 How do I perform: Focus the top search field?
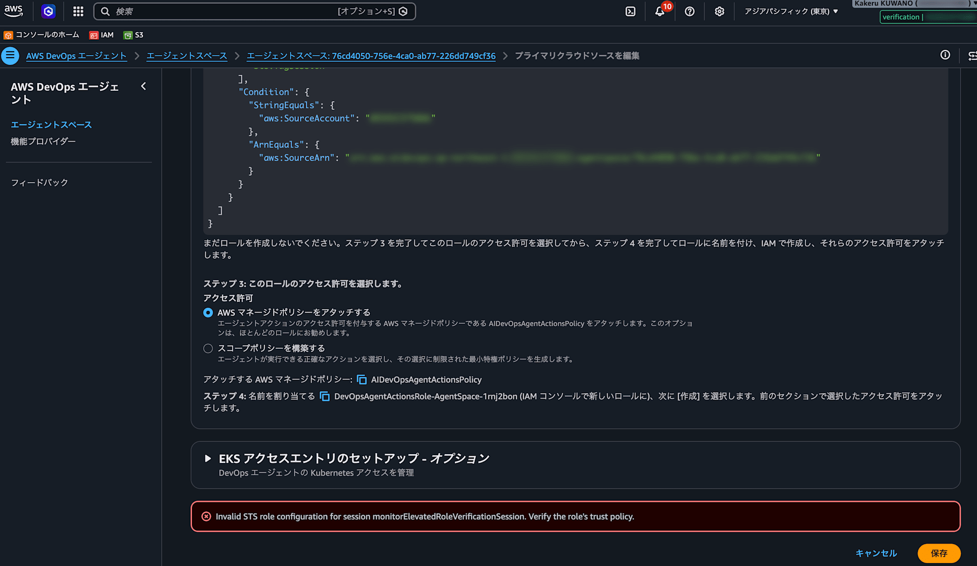tap(255, 11)
